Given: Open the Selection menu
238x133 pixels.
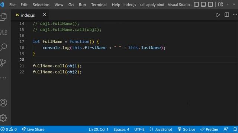Looking at the screenshot, I should pos(41,5).
